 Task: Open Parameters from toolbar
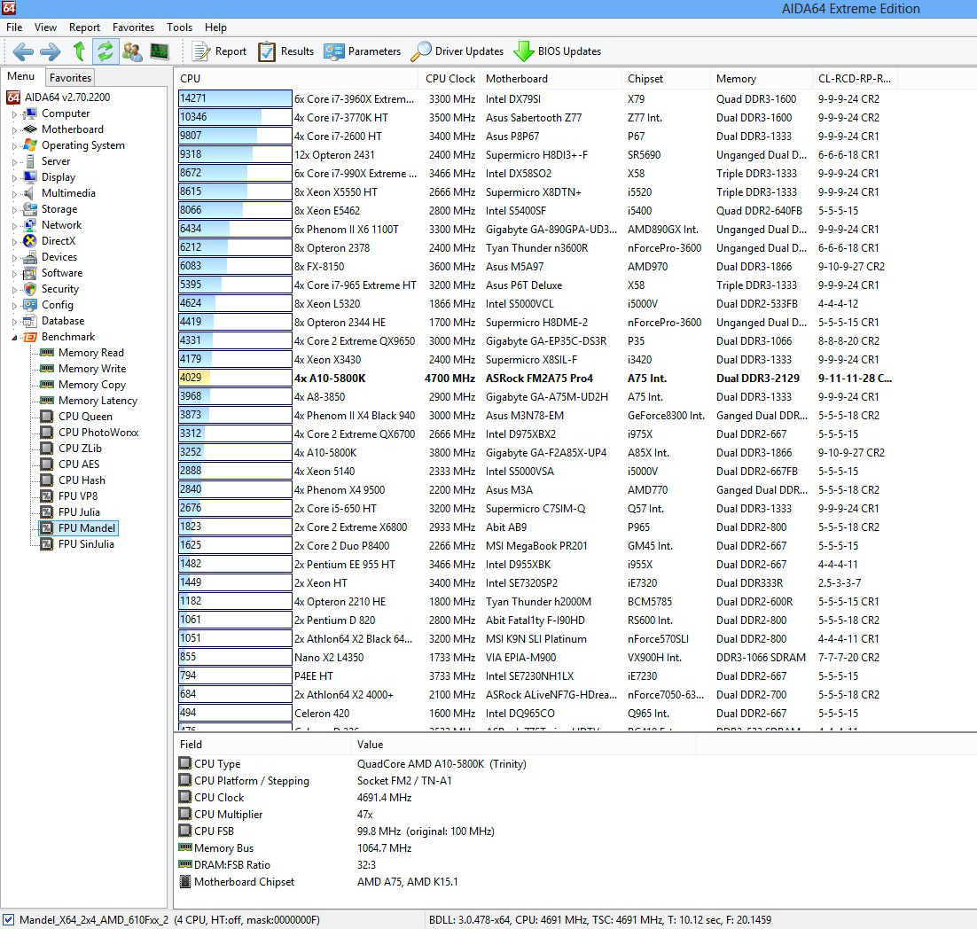363,51
